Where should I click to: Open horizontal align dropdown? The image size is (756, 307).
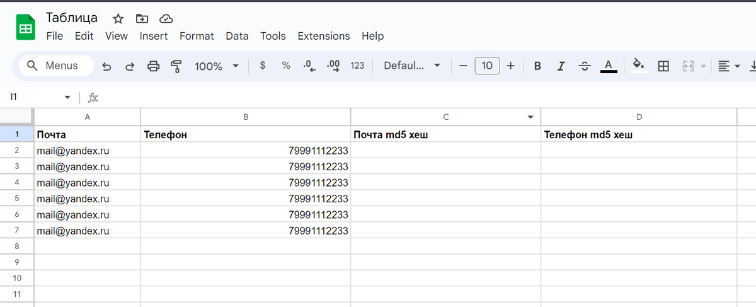pos(730,66)
